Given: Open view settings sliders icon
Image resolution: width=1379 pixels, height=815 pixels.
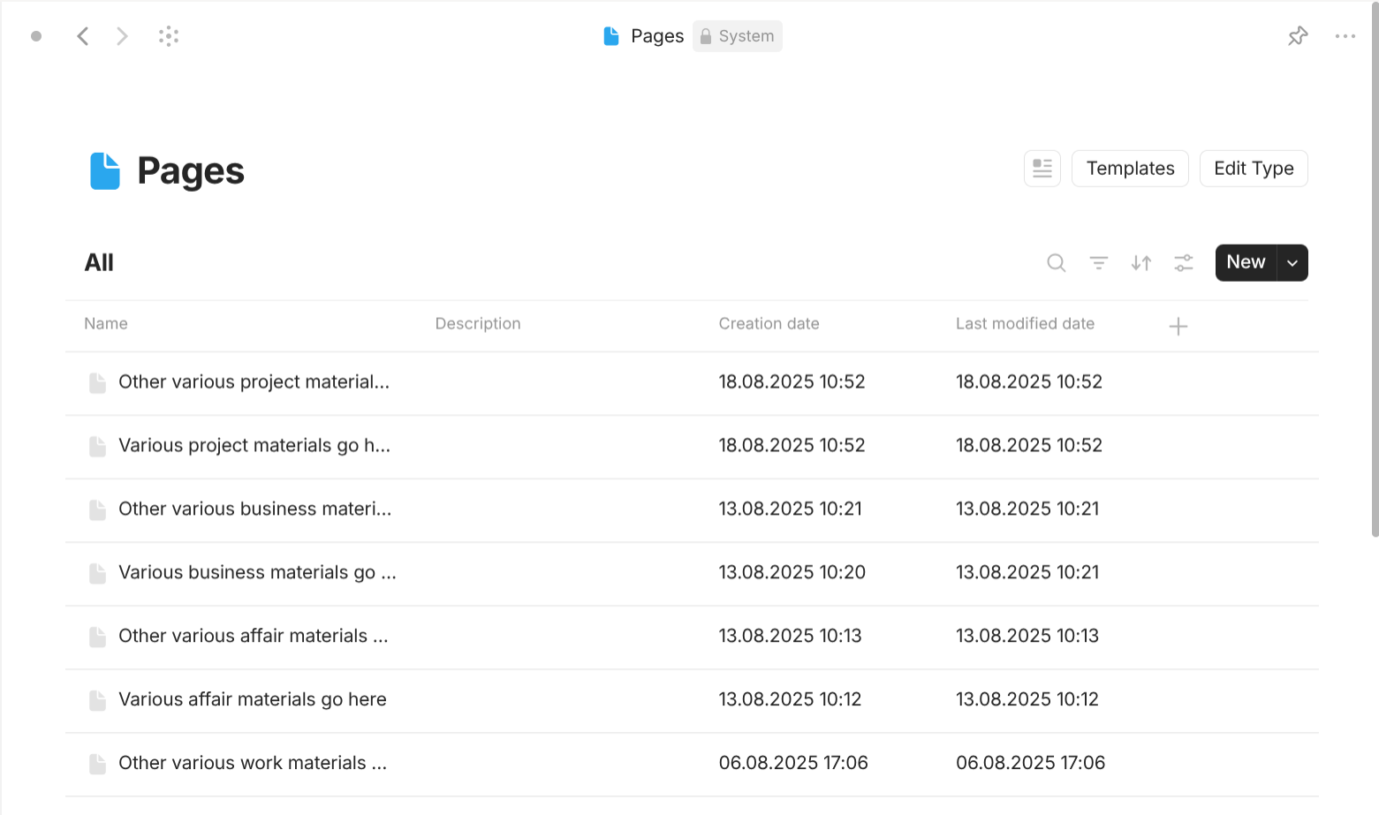Looking at the screenshot, I should pos(1183,263).
